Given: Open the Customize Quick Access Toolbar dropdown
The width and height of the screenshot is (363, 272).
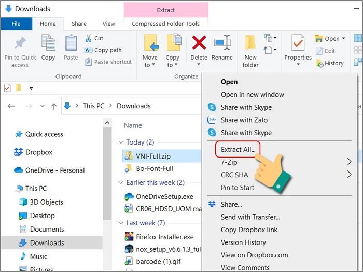Looking at the screenshot, I should pyautogui.click(x=31, y=88).
